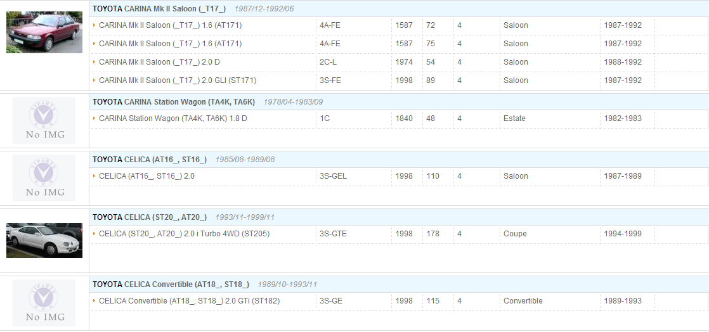Open TOYOTA CELICA (ST20_, AT20_) heading

(x=150, y=217)
